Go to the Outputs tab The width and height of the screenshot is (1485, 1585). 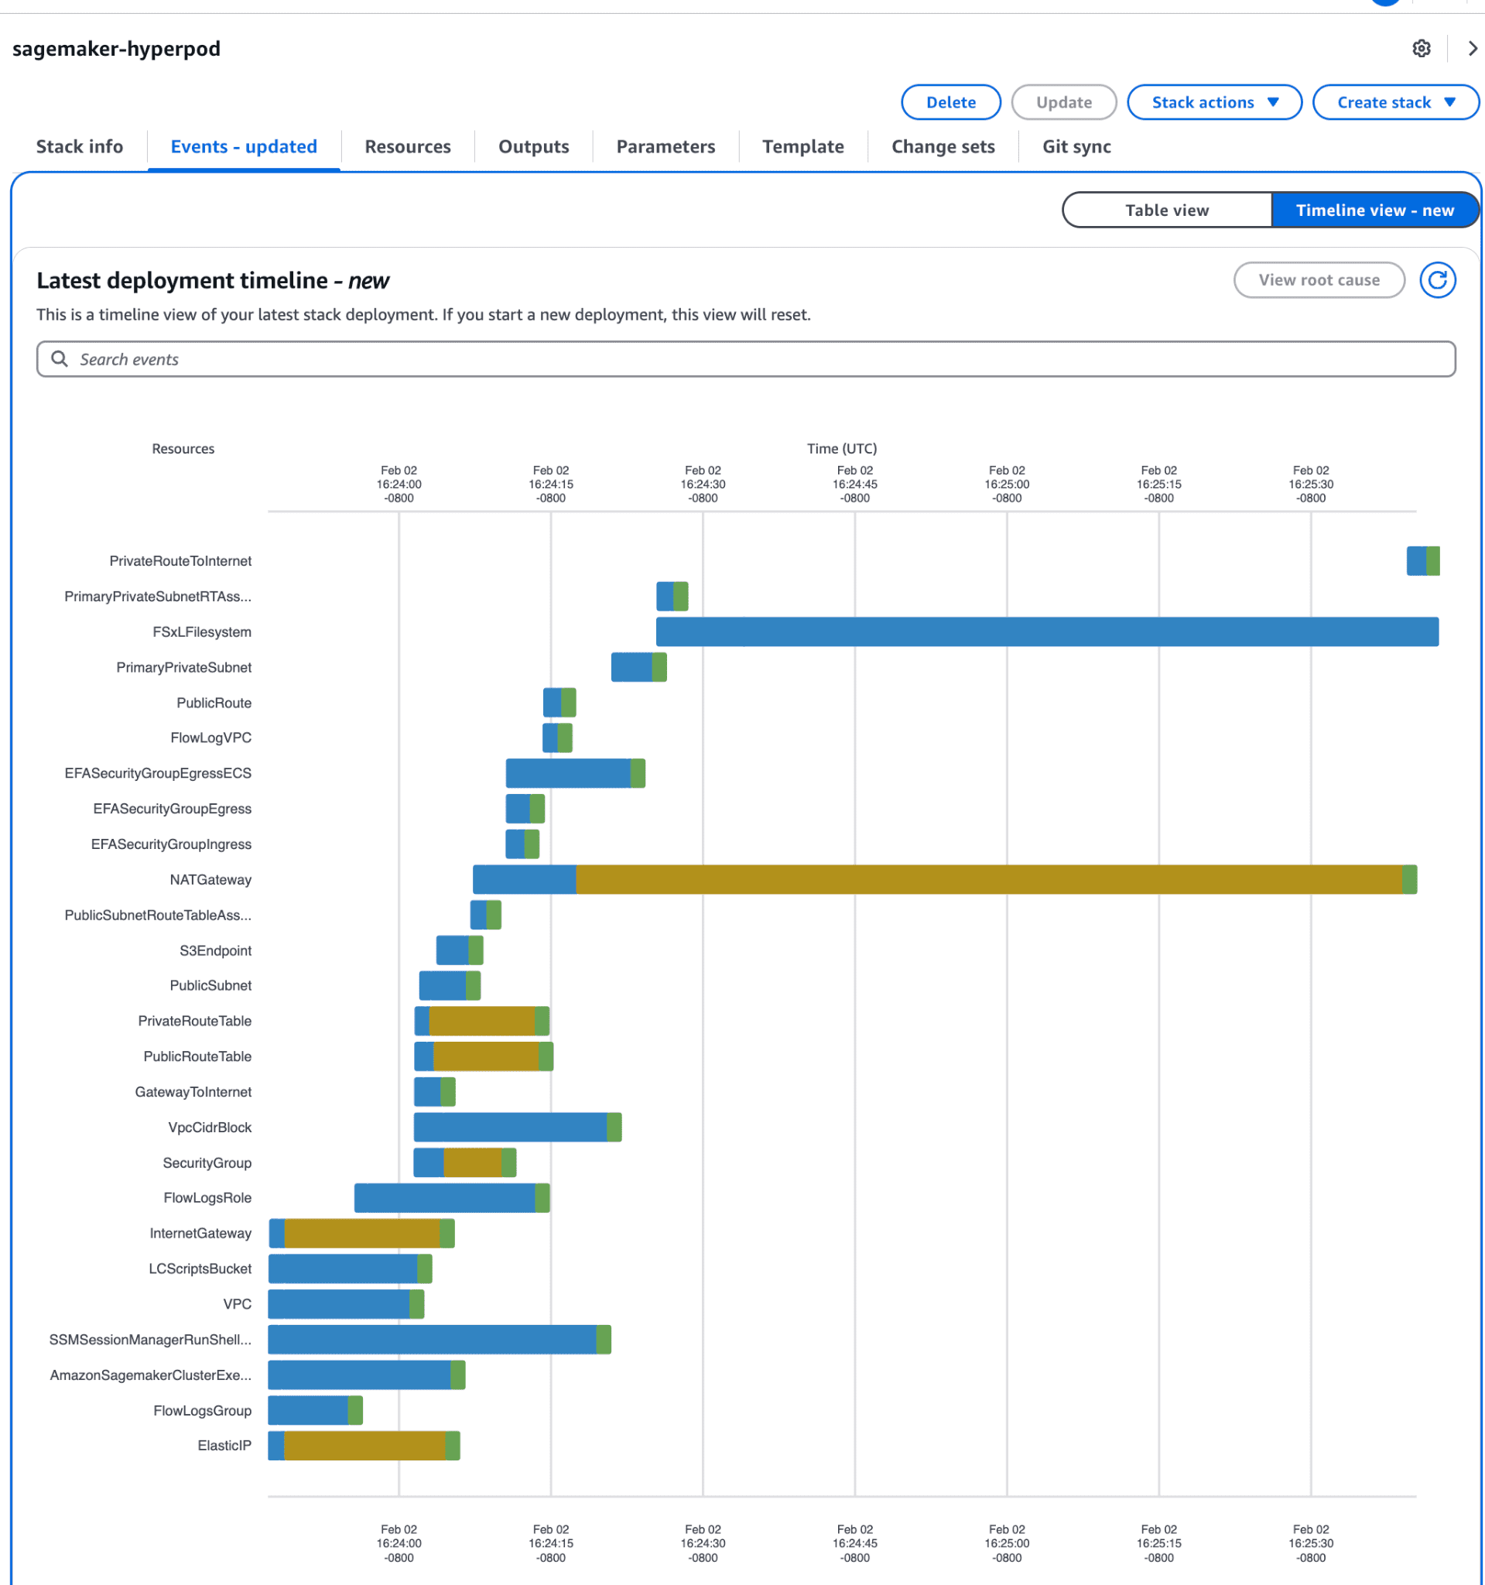tap(533, 147)
